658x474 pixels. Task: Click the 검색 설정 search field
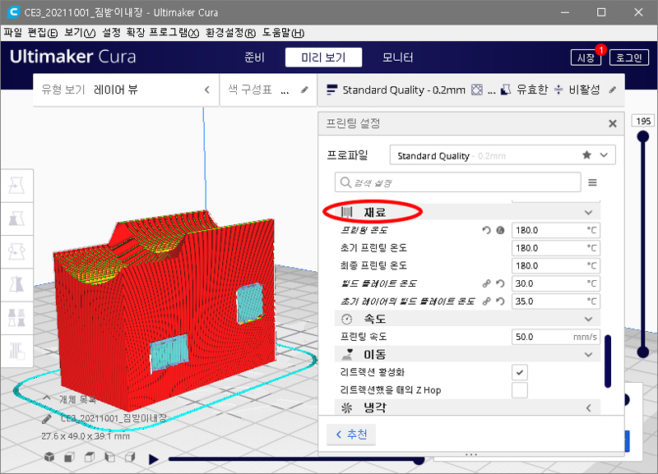(x=458, y=182)
